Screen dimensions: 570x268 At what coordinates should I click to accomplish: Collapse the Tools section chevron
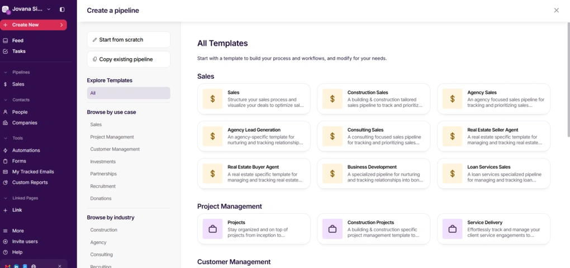pyautogui.click(x=6, y=138)
